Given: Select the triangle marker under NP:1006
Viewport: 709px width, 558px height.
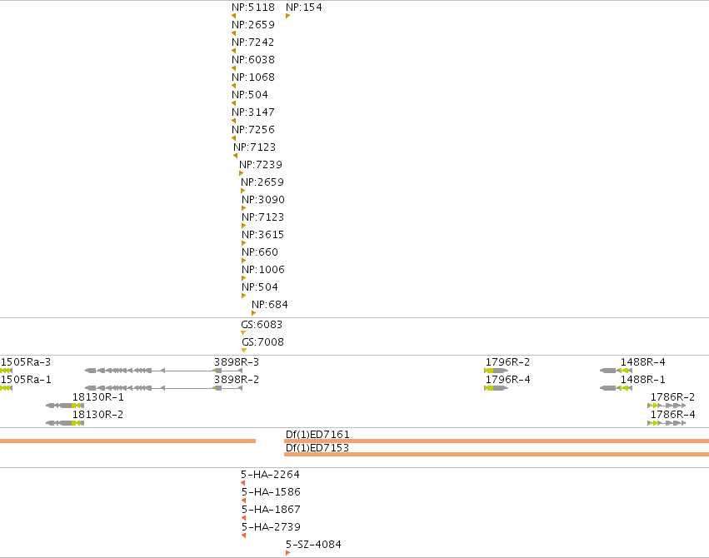Looking at the screenshot, I should click(244, 278).
